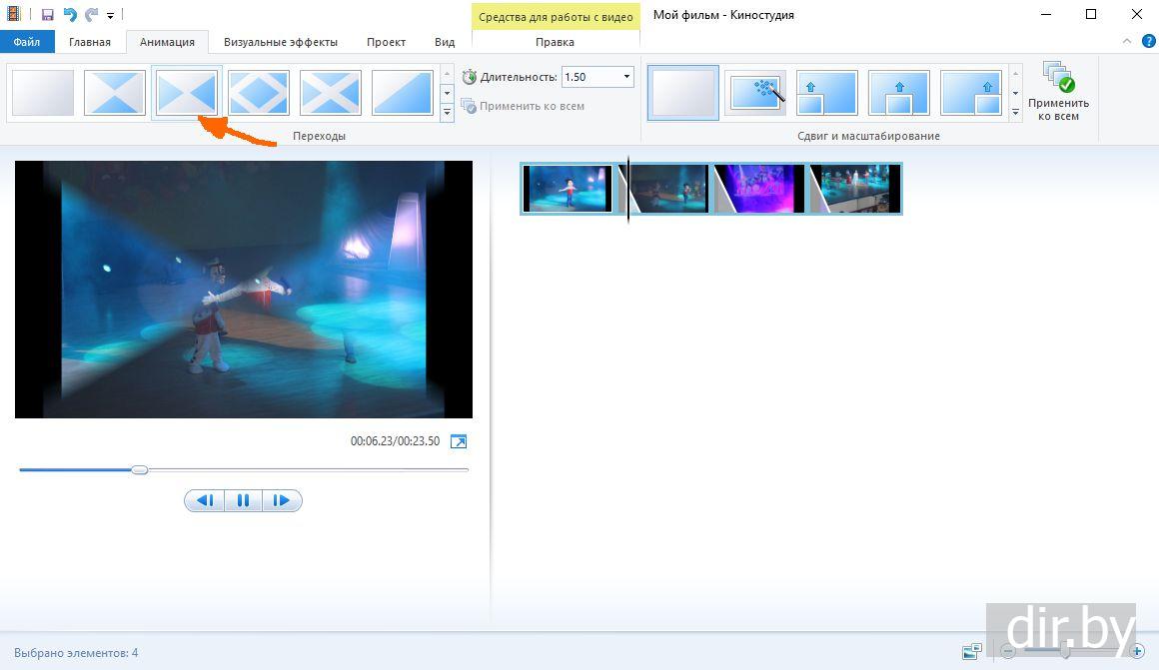Pick the automatic pan and zoom effect
This screenshot has height=670, width=1159.
755,93
